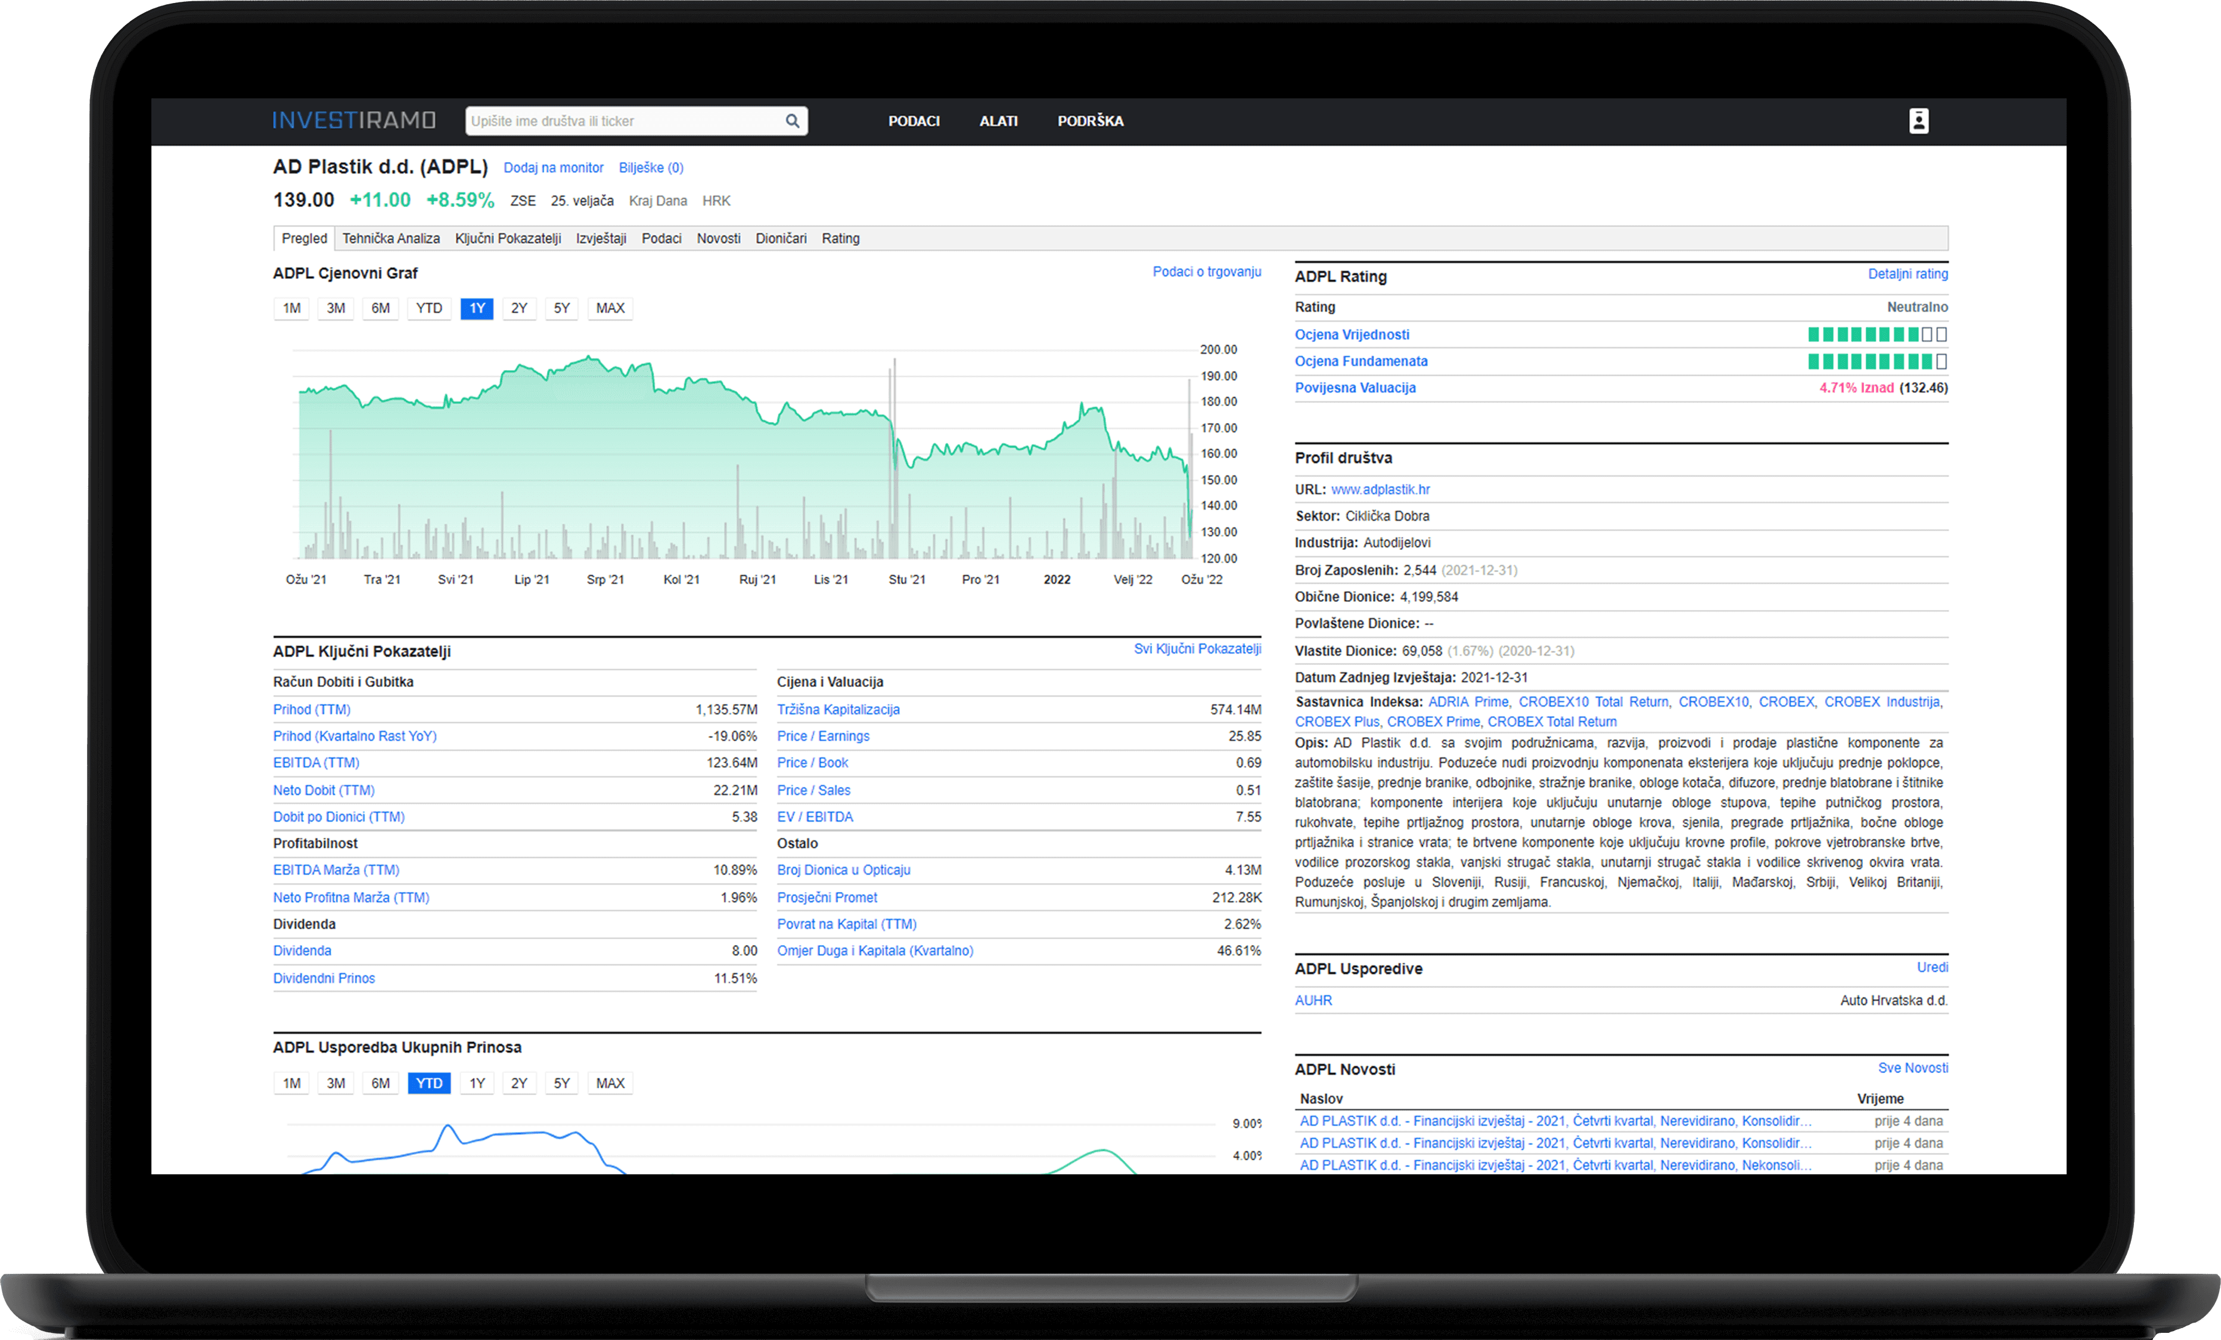Select 1Y price chart range
Image resolution: width=2221 pixels, height=1340 pixels.
click(x=477, y=308)
